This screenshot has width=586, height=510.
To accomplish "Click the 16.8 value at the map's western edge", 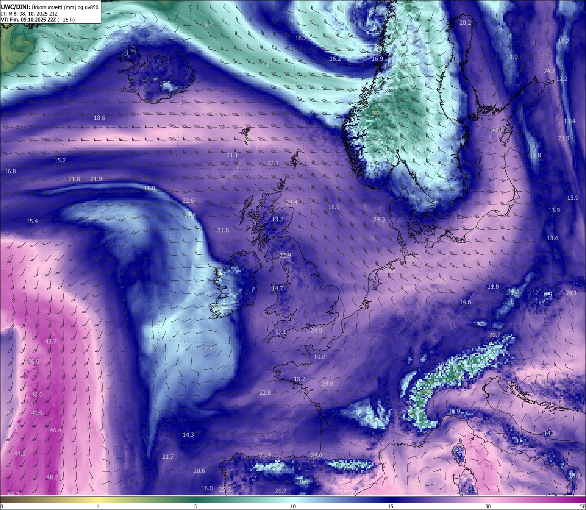I will click(x=10, y=171).
